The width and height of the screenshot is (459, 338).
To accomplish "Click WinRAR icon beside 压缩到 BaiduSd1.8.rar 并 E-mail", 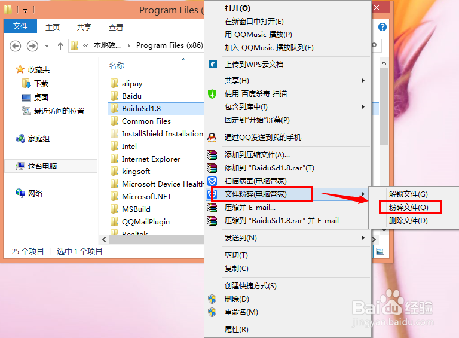I will (x=212, y=221).
